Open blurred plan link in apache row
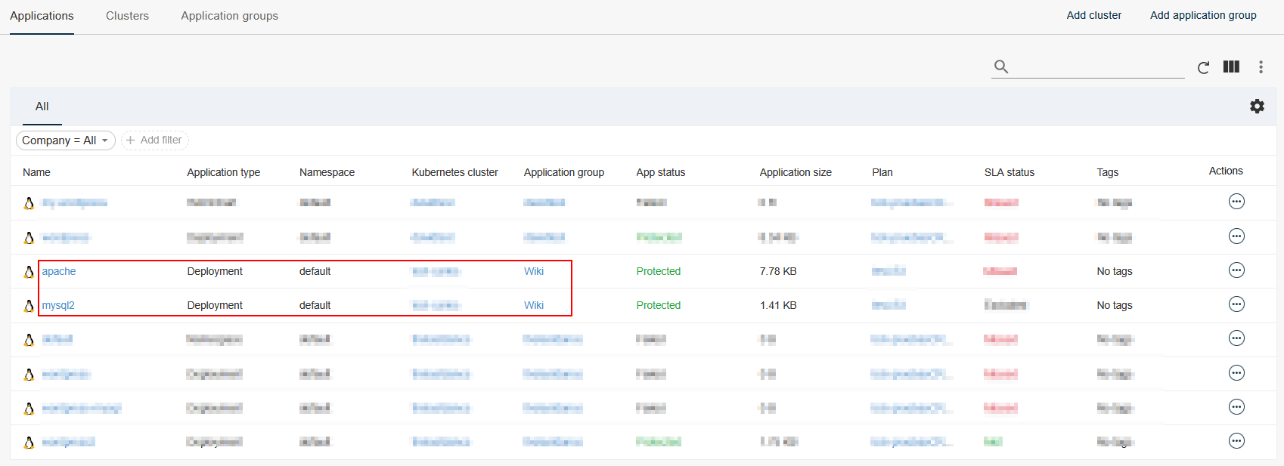The width and height of the screenshot is (1284, 466). 889,271
